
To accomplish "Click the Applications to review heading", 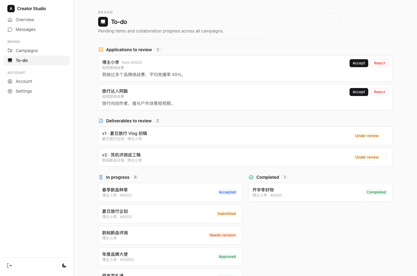I will point(129,50).
